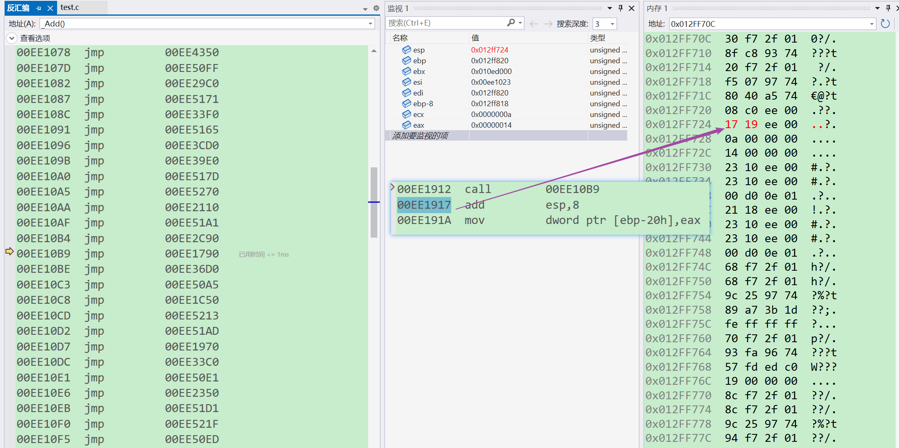
Task: Expand the disassembly address dropdown
Action: [370, 24]
